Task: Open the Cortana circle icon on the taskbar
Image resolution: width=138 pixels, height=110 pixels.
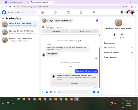Action: 13,103
